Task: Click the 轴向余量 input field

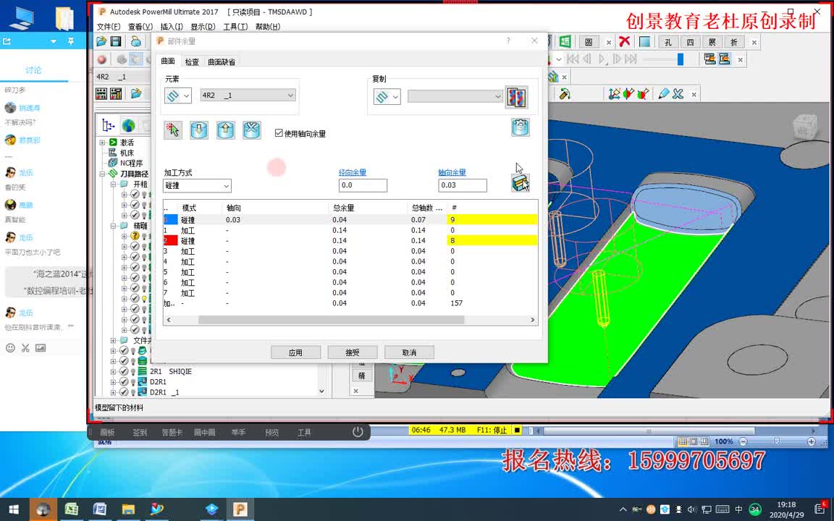Action: point(462,185)
